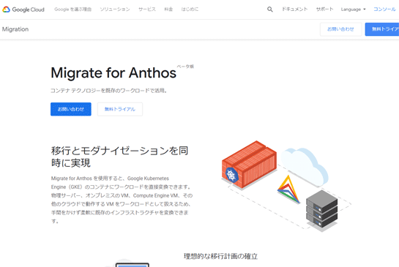The width and height of the screenshot is (399, 267).
Task: Click the red container illustration
Action: (x=250, y=165)
